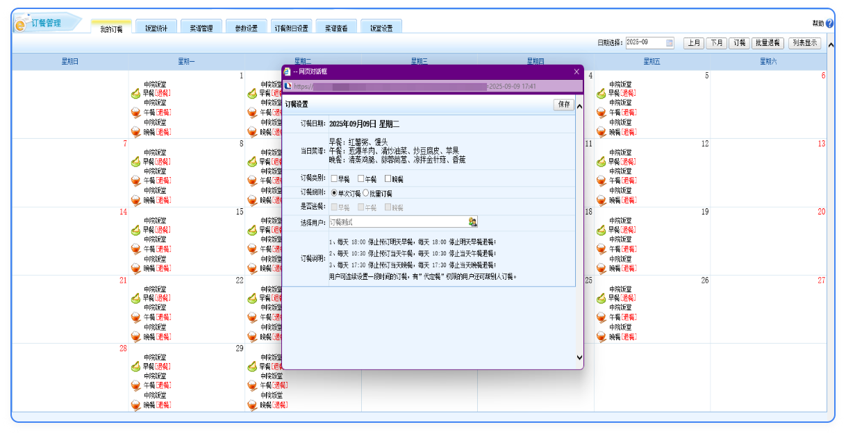
Task: Click the 订餐管理 logo icon
Action: [x=20, y=25]
